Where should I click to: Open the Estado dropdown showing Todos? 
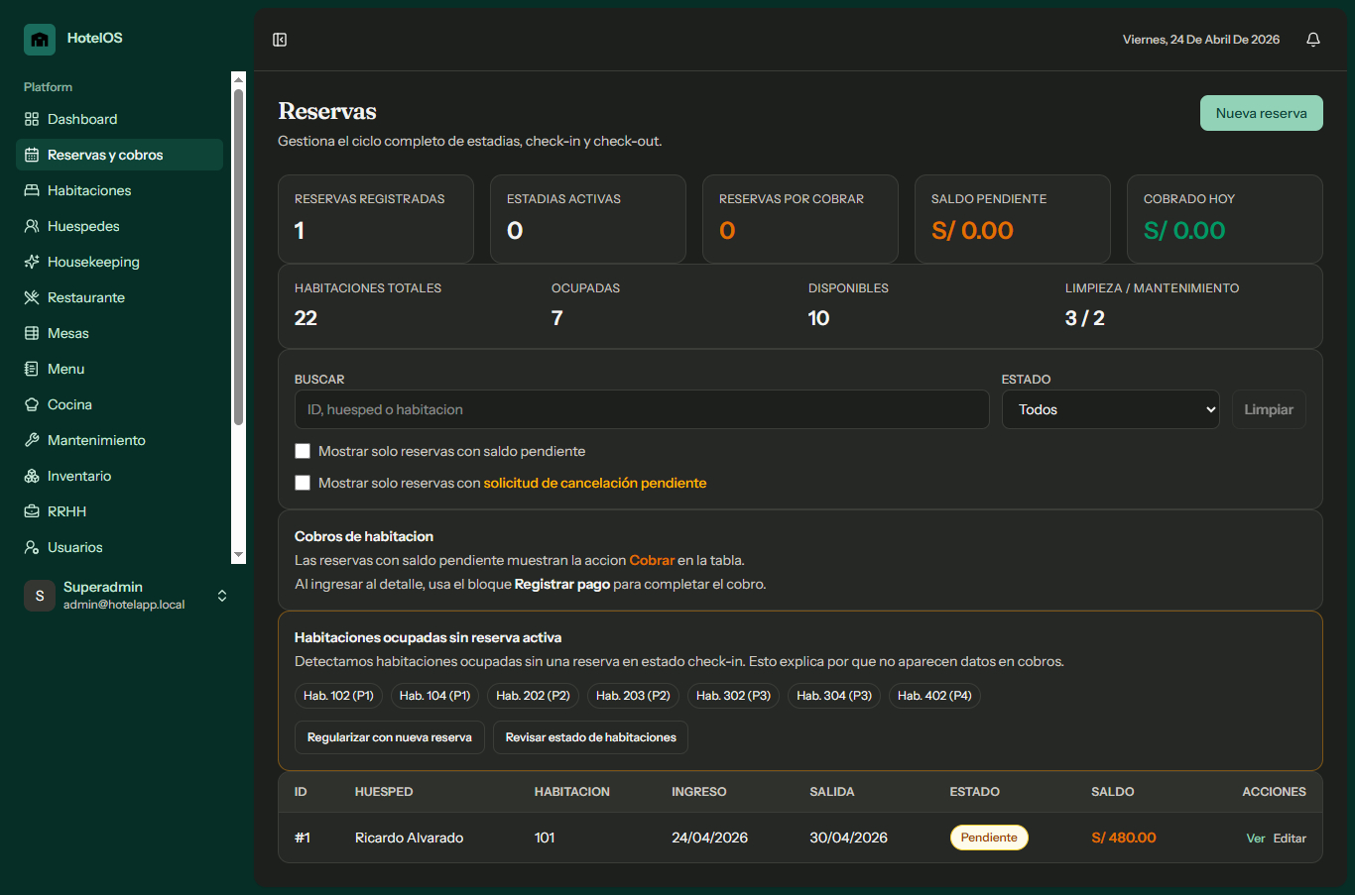coord(1110,409)
